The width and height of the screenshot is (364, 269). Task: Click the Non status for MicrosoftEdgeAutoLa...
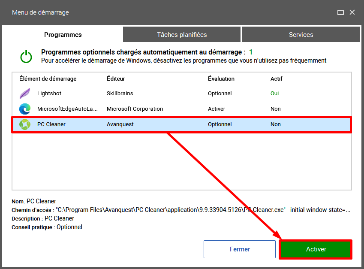click(x=276, y=109)
